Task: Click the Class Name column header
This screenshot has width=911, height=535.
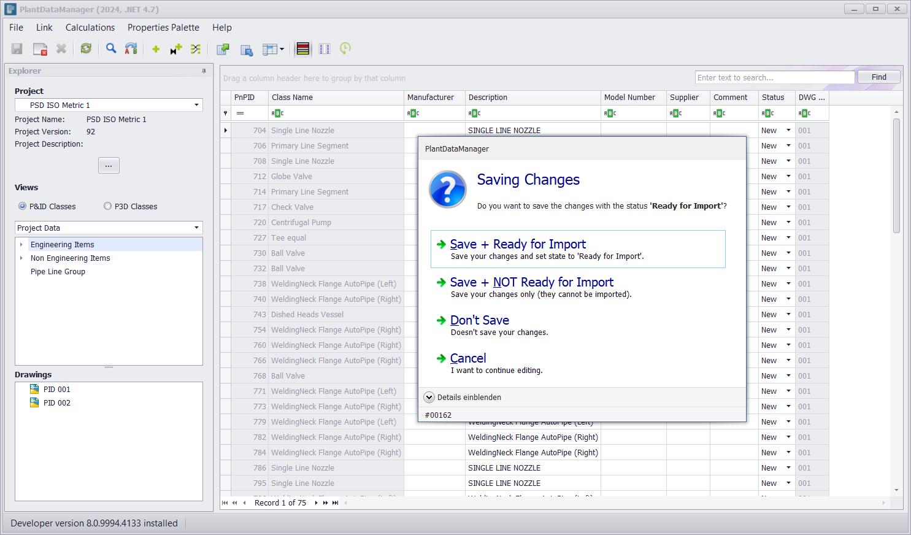Action: click(336, 98)
